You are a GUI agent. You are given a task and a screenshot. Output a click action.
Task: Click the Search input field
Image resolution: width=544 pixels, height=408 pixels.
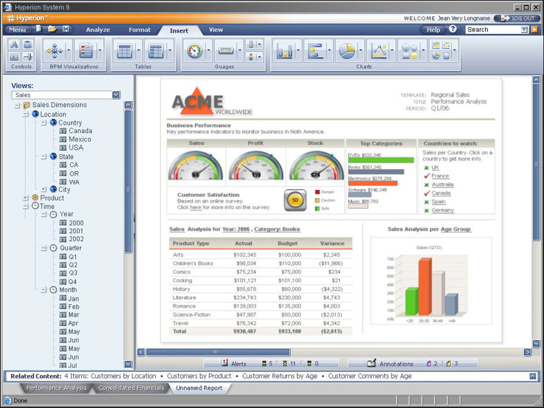tap(493, 30)
